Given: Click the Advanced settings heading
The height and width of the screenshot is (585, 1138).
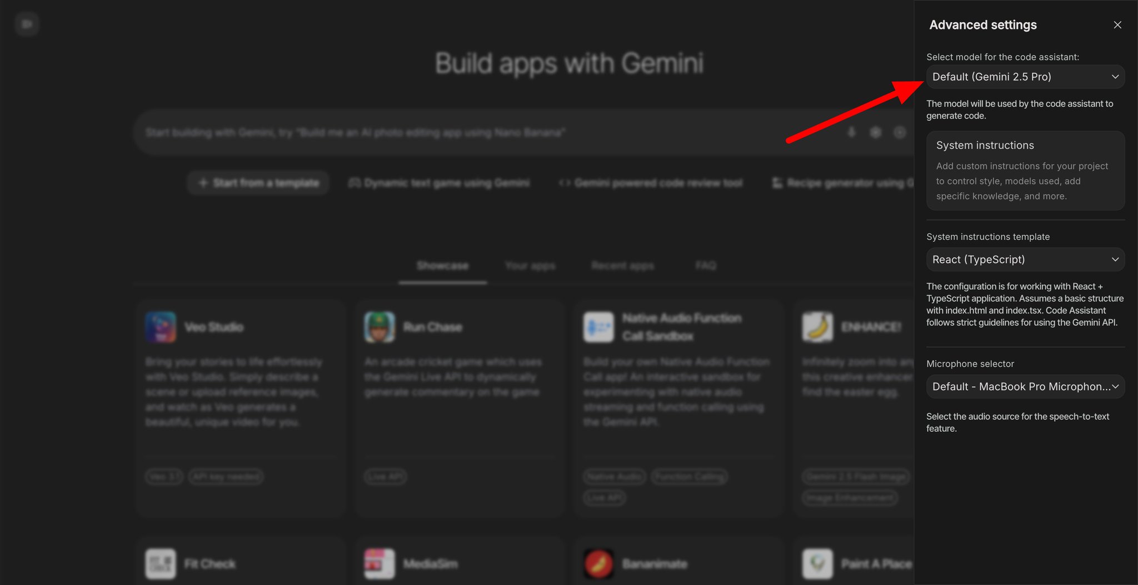Looking at the screenshot, I should coord(983,25).
